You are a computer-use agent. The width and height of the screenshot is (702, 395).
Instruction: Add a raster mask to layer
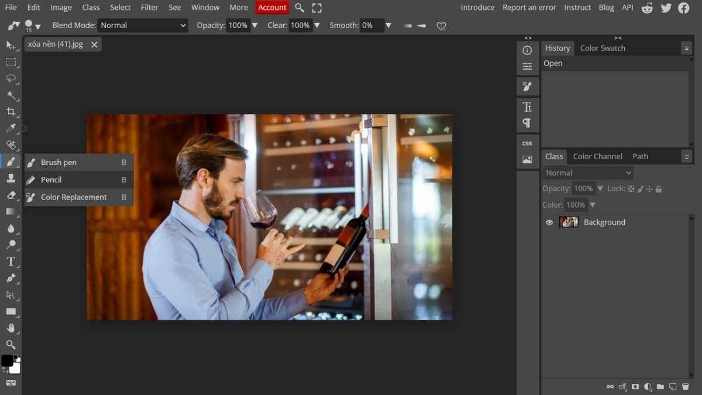[x=635, y=387]
